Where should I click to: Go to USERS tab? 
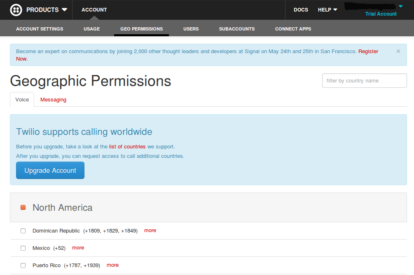[x=191, y=29]
